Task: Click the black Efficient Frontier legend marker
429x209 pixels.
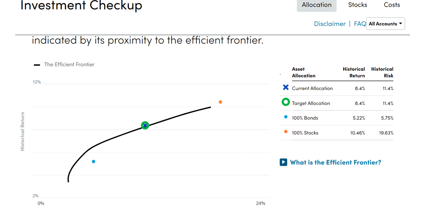Action: tap(37, 65)
